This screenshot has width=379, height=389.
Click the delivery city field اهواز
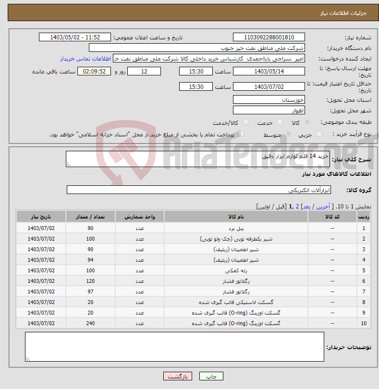[269, 110]
